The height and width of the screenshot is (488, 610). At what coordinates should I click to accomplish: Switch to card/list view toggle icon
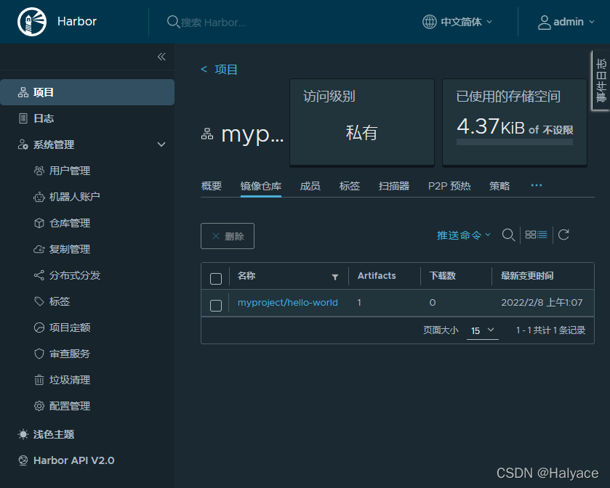[x=536, y=235]
